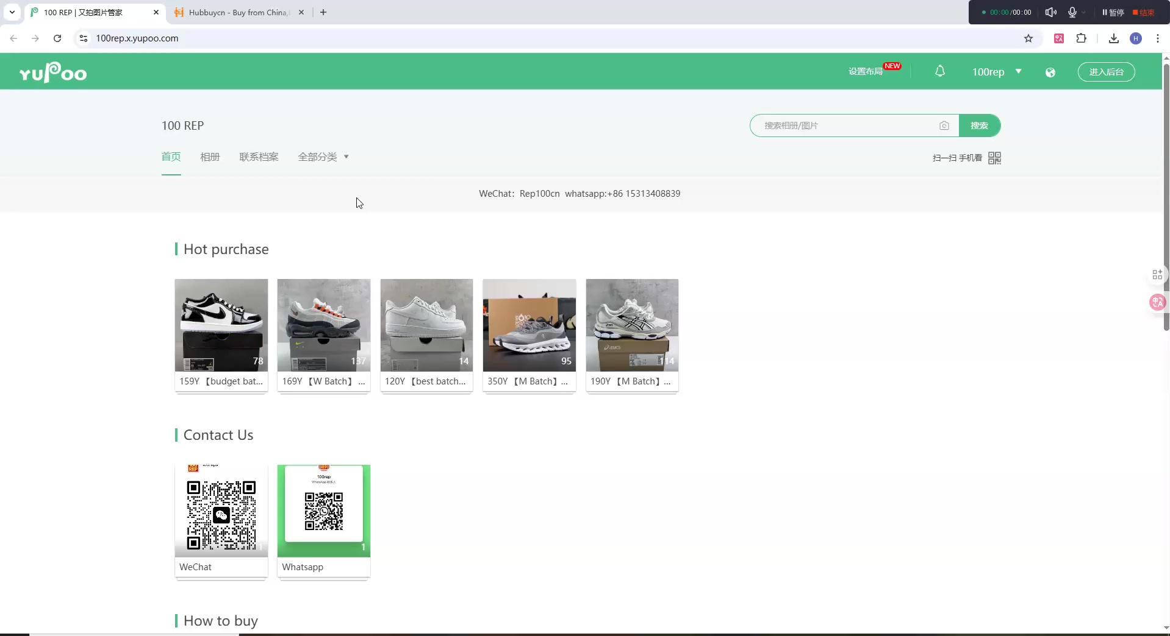Open a new browser tab
Viewport: 1170px width, 636px height.
[x=323, y=12]
